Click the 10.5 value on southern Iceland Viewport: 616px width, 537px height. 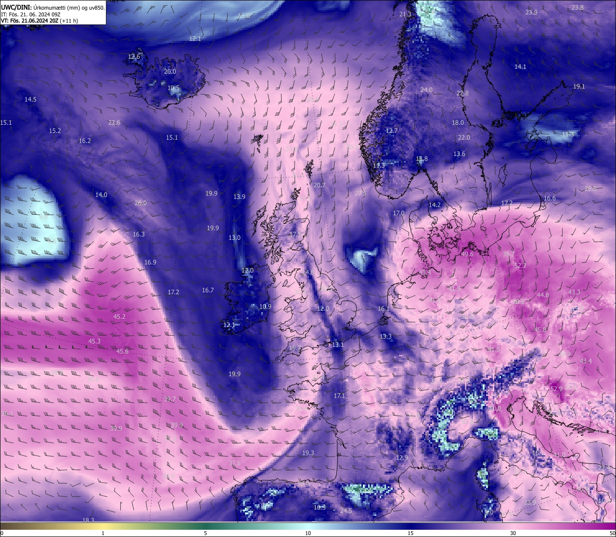[x=173, y=88]
